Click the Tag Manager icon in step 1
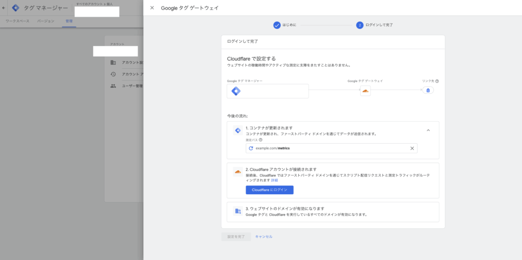The height and width of the screenshot is (260, 522). [x=238, y=131]
